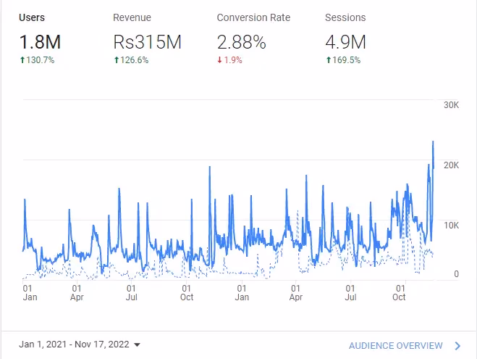Click the tall spike in November 2021
The width and height of the screenshot is (477, 359).
click(210, 167)
